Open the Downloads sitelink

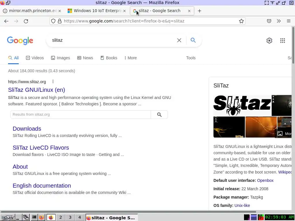27,129
